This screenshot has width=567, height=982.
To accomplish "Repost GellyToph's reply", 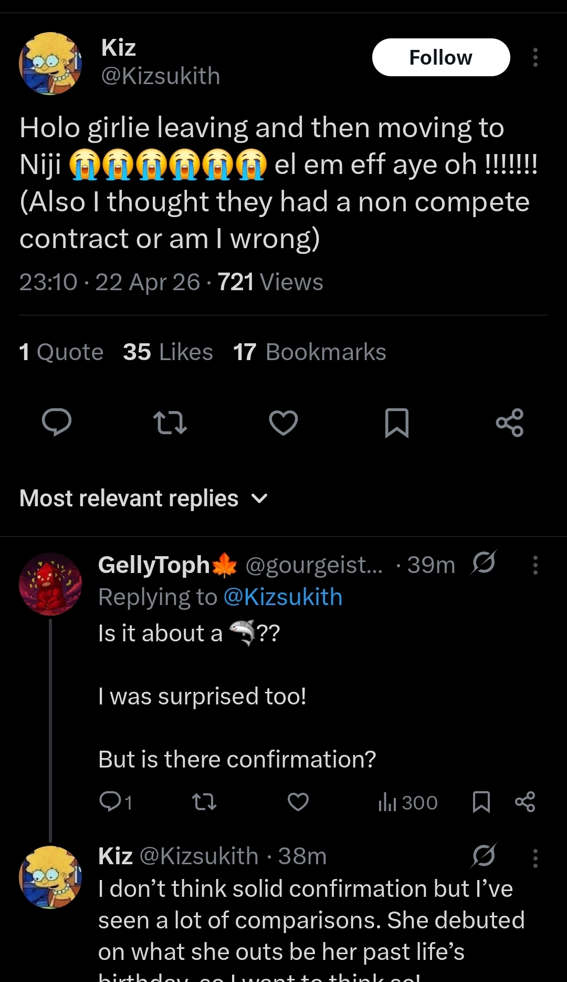I will [x=204, y=802].
